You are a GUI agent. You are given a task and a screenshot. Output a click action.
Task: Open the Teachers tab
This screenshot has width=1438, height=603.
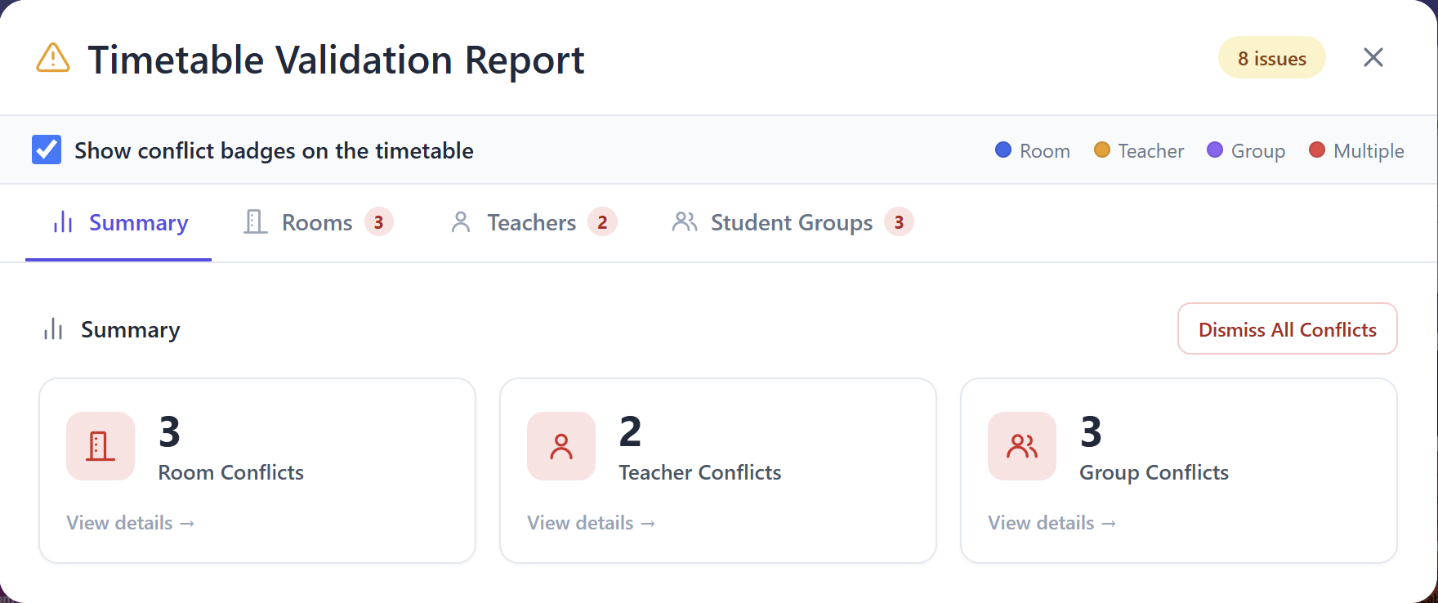(x=534, y=222)
